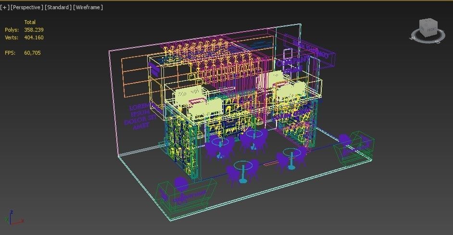Click the Polys count '358.239'
The width and height of the screenshot is (453, 235).
[34, 30]
